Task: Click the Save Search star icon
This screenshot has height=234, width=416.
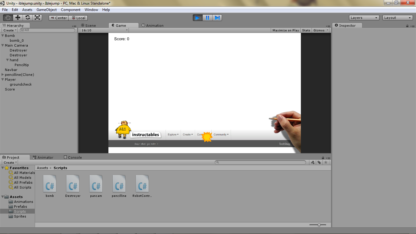Action: click(326, 162)
